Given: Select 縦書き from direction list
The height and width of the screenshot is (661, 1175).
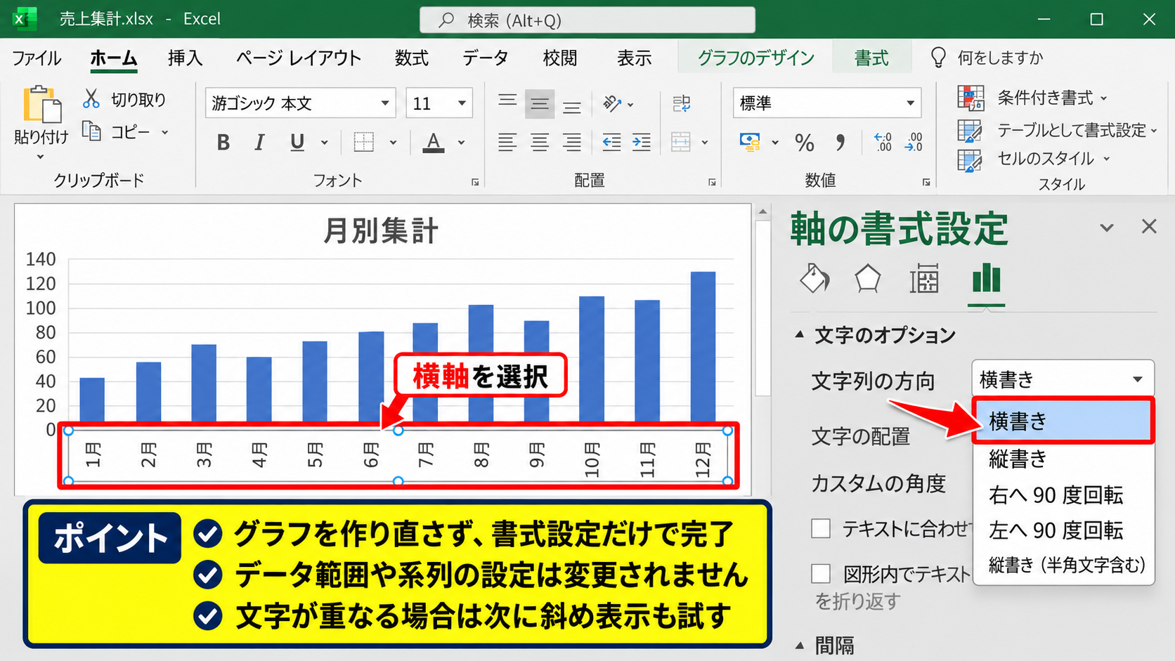Looking at the screenshot, I should coord(1063,459).
